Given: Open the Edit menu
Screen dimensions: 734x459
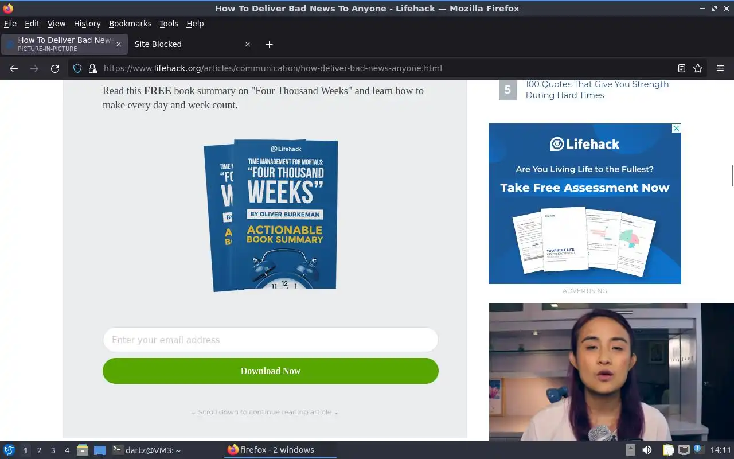Looking at the screenshot, I should 32,24.
